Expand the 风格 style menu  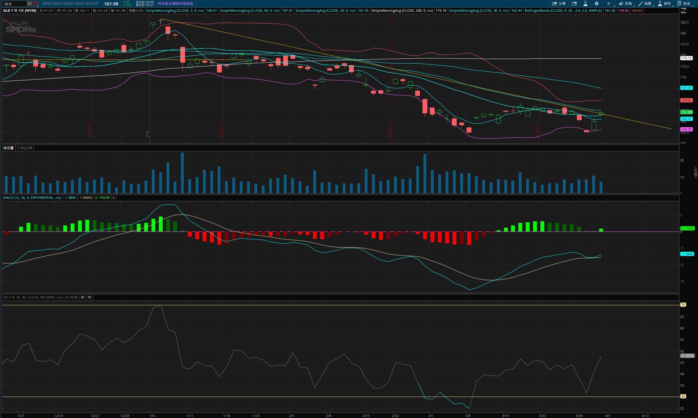coord(625,4)
